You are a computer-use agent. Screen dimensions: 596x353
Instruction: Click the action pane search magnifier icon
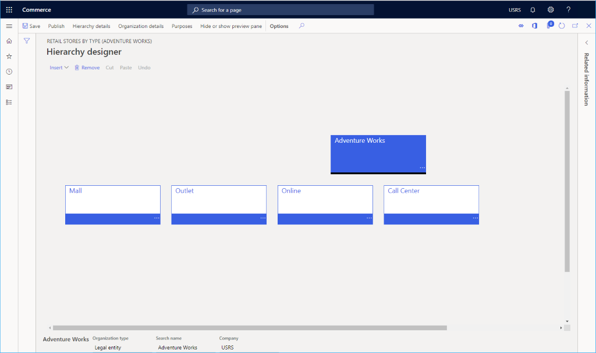point(301,26)
